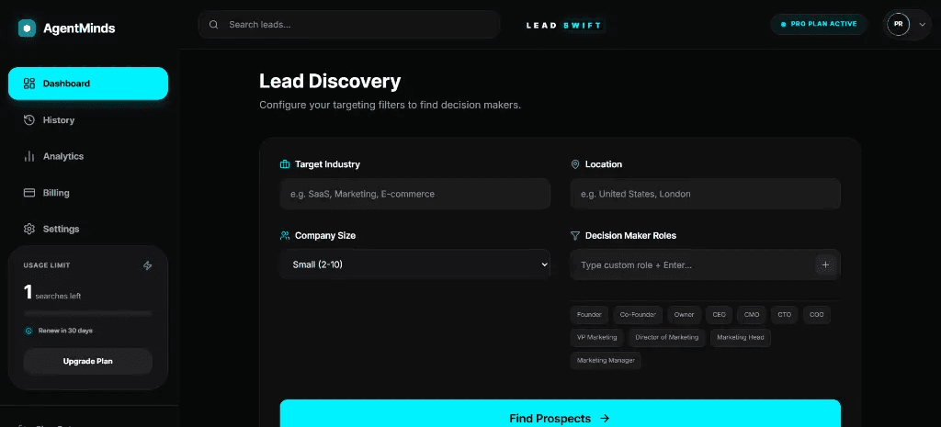Focus the Search leads input
This screenshot has height=427, width=941.
[349, 25]
